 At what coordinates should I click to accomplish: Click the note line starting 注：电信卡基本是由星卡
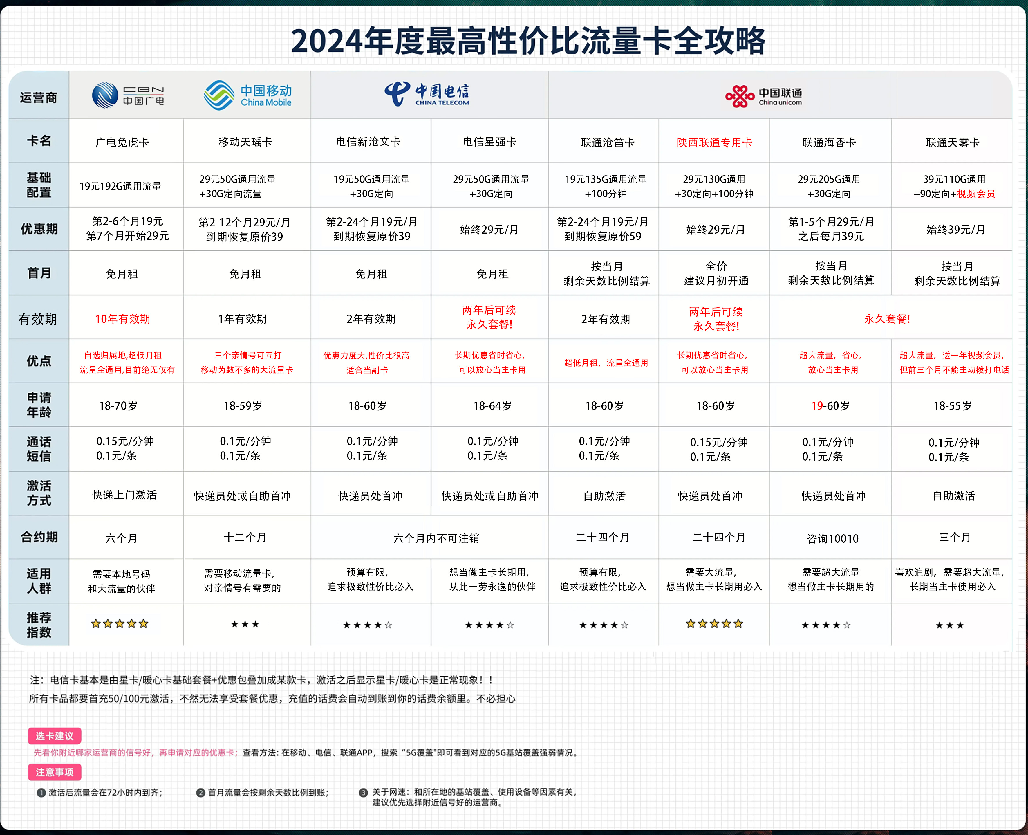[262, 680]
